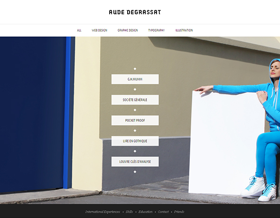Click the diamond marker above G.H.MUMM
This screenshot has height=218, width=280.
point(135,69)
